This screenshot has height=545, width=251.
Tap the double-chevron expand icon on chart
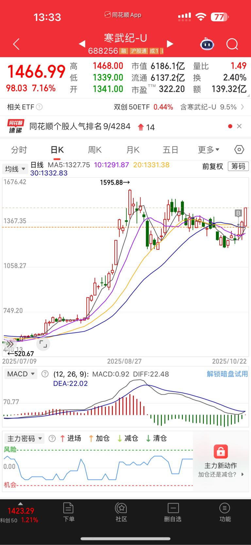(x=9, y=344)
